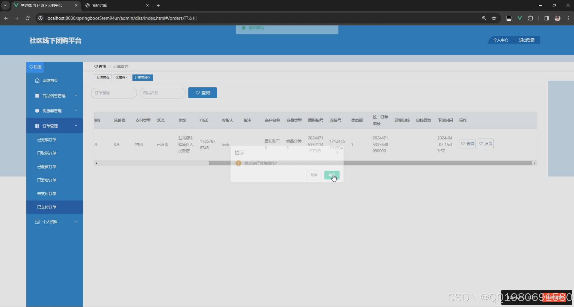Open 未支付订单 submenu item

click(55, 194)
